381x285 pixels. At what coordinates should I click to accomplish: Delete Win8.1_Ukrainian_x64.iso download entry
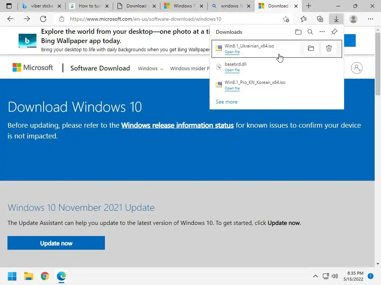click(x=329, y=48)
